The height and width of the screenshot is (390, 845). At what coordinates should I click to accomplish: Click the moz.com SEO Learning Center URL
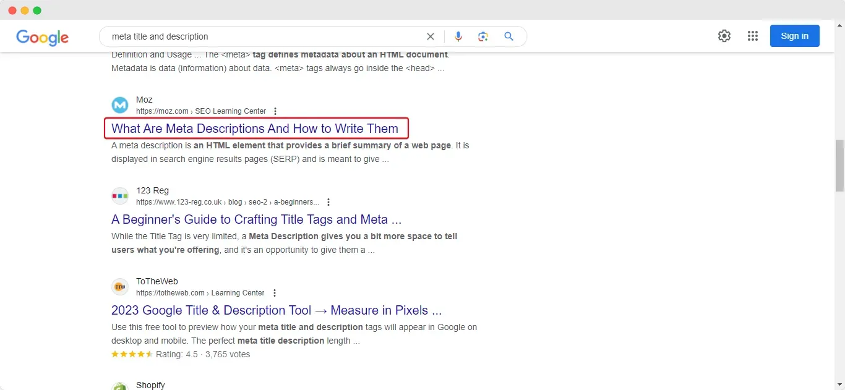coord(201,111)
